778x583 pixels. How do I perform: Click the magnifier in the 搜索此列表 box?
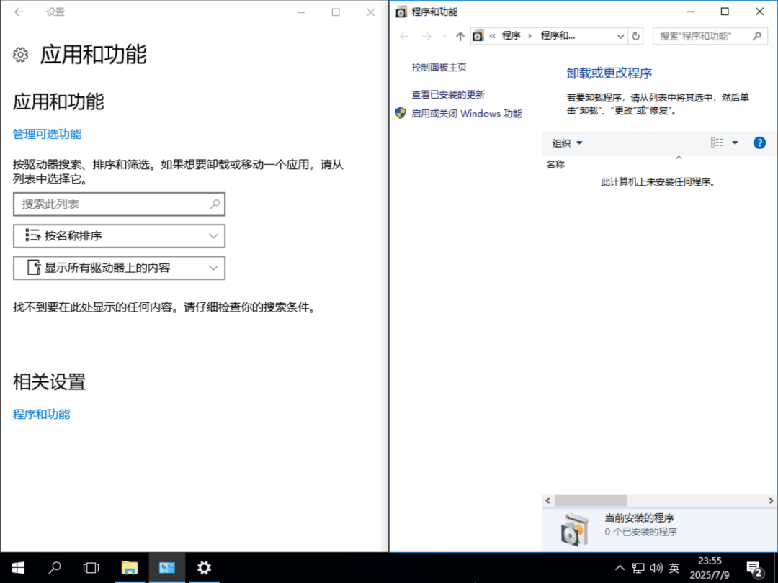click(x=215, y=204)
